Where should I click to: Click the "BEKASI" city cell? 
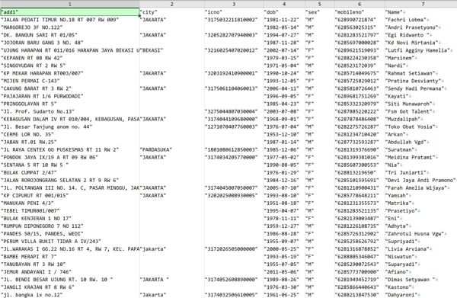coord(172,50)
